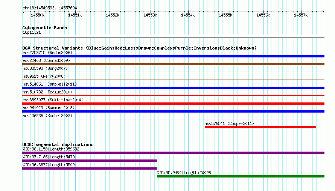335x191 pixels.
Task: Click the %ID:95.9494|Length:20096 label
Action: [184, 173]
